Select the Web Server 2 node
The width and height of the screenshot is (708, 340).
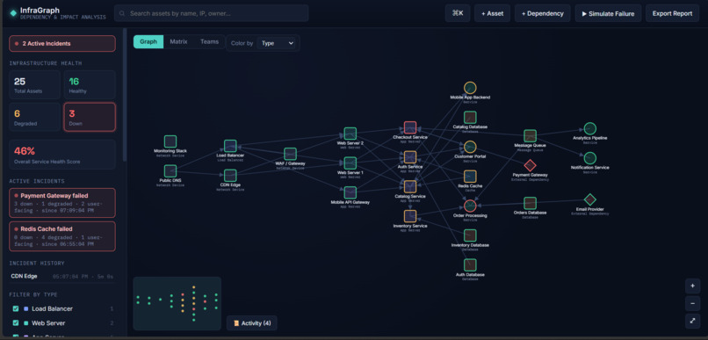pyautogui.click(x=350, y=134)
